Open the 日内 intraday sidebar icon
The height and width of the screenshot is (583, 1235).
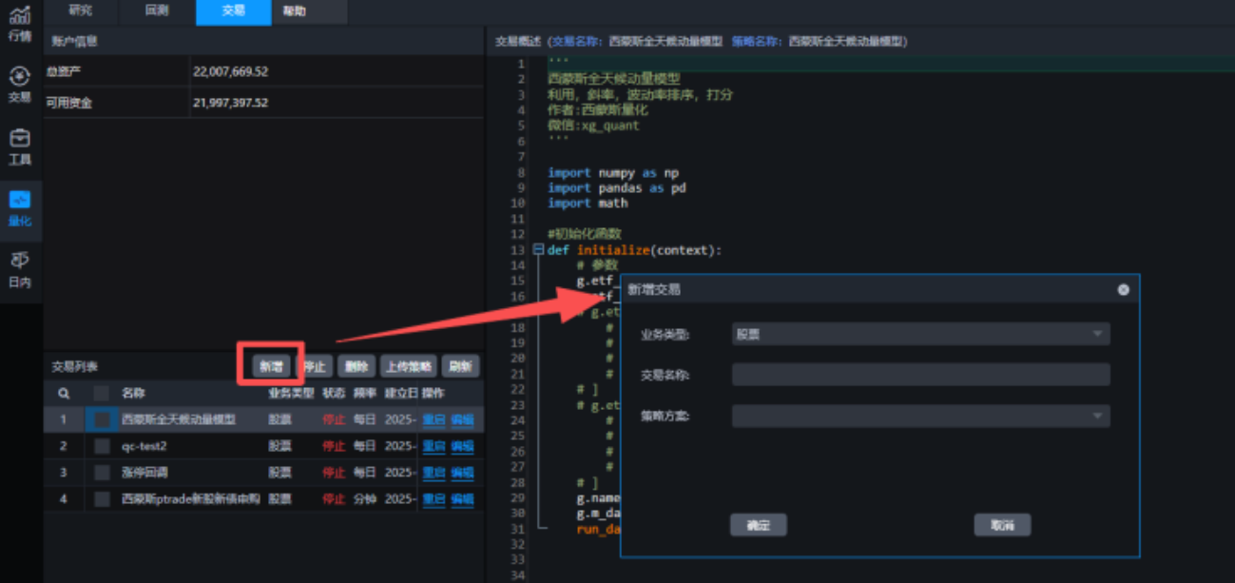tap(20, 268)
